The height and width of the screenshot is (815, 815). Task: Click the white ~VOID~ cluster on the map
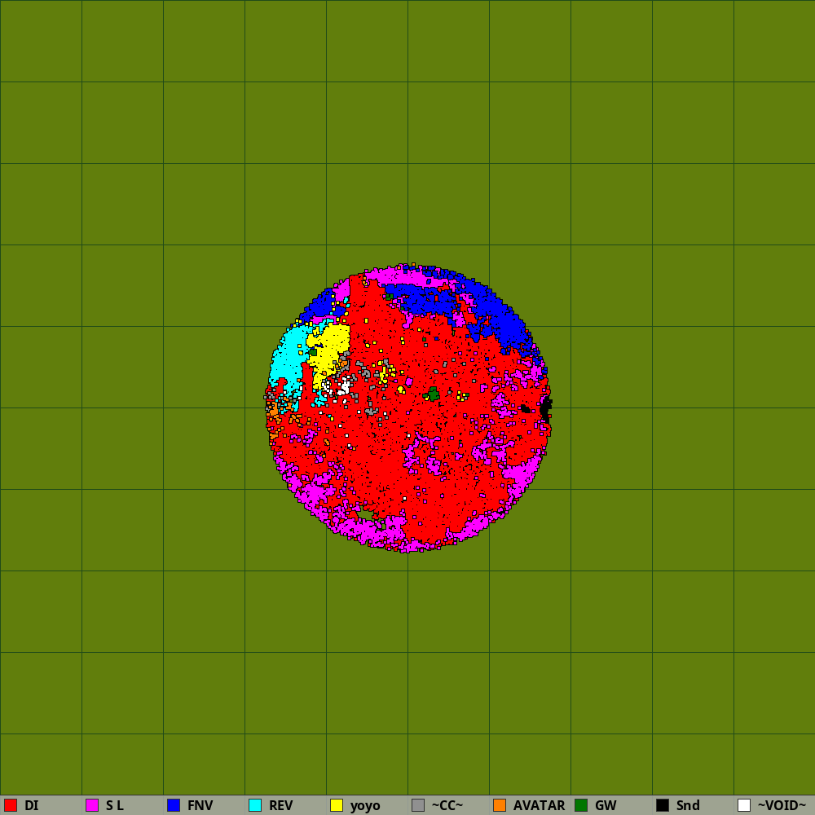click(x=344, y=387)
